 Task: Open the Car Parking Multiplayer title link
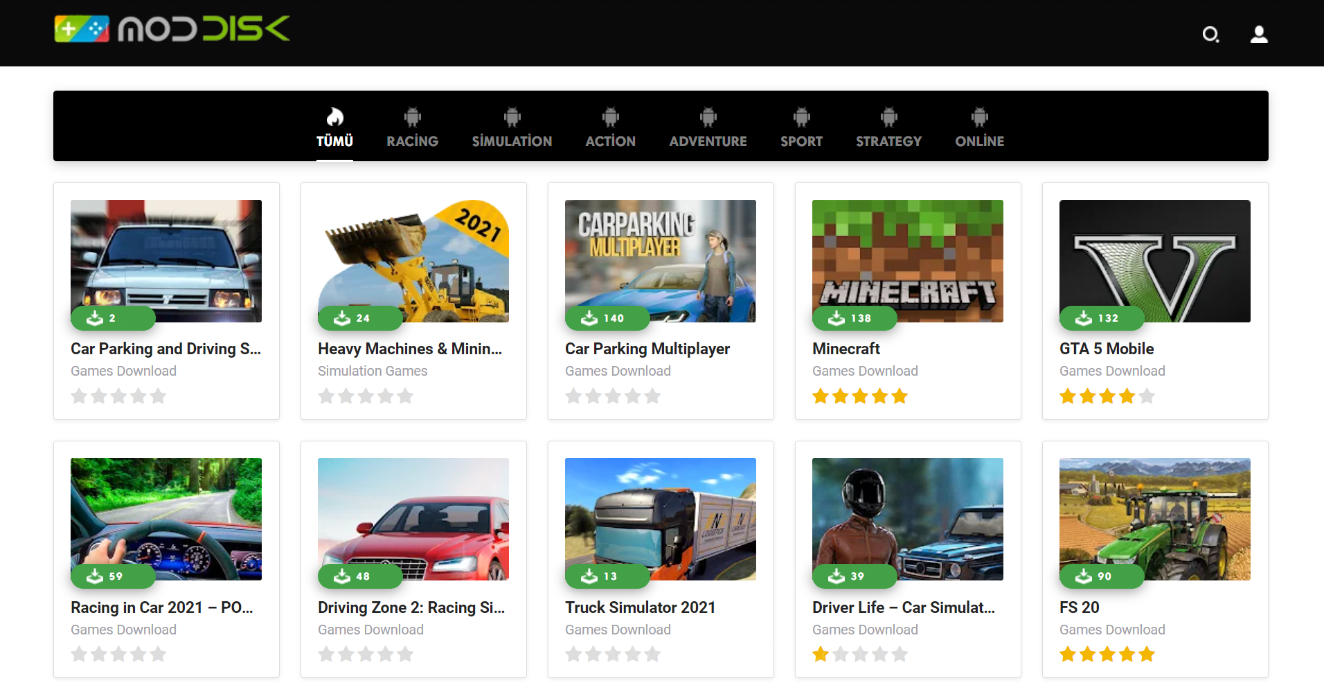coord(647,349)
